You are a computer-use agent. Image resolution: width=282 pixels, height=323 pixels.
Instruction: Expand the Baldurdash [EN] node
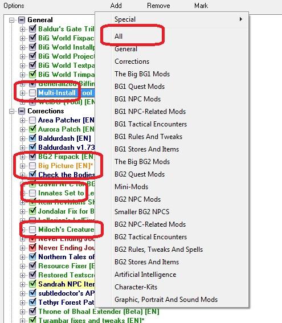click(x=22, y=138)
